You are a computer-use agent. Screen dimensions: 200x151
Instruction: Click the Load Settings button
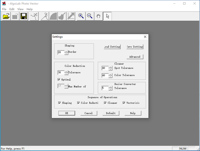[112, 47]
